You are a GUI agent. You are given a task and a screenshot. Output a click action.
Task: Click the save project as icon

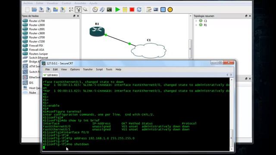(48, 9)
